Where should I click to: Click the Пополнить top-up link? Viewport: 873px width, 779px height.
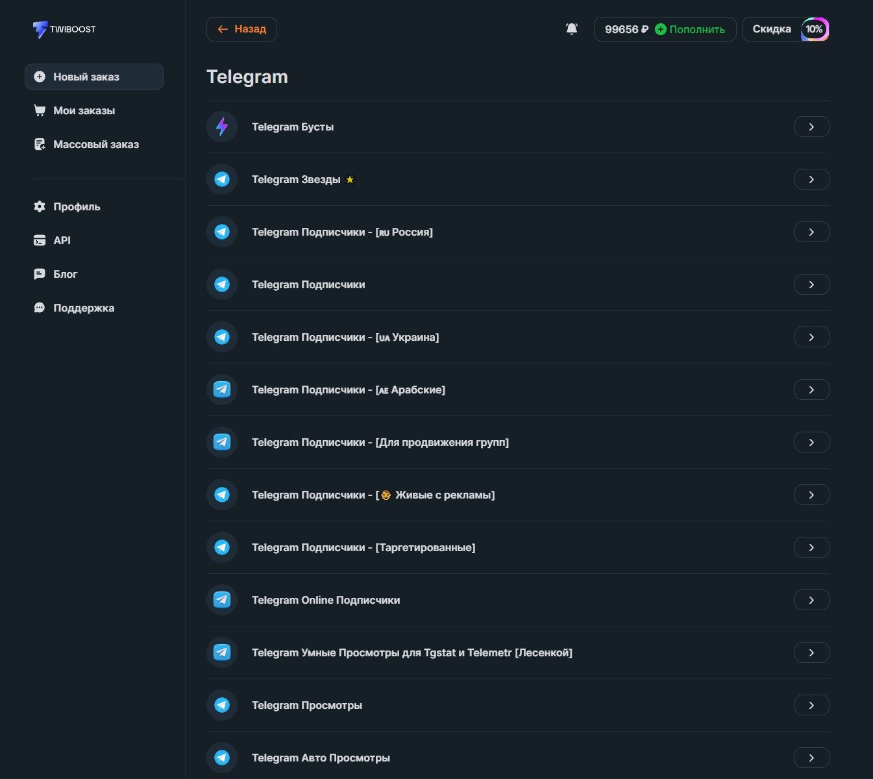click(x=696, y=29)
